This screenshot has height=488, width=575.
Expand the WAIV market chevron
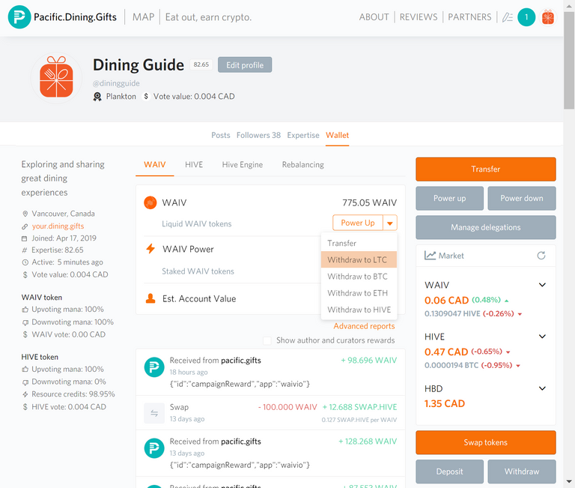pyautogui.click(x=542, y=285)
